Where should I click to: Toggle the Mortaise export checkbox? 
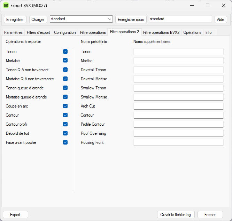pos(65,60)
